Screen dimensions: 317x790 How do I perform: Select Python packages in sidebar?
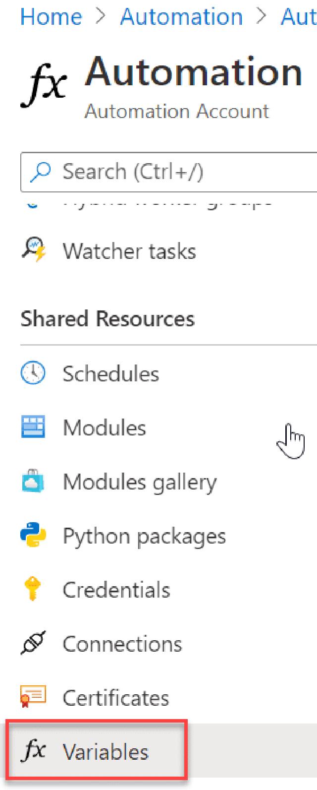[144, 536]
